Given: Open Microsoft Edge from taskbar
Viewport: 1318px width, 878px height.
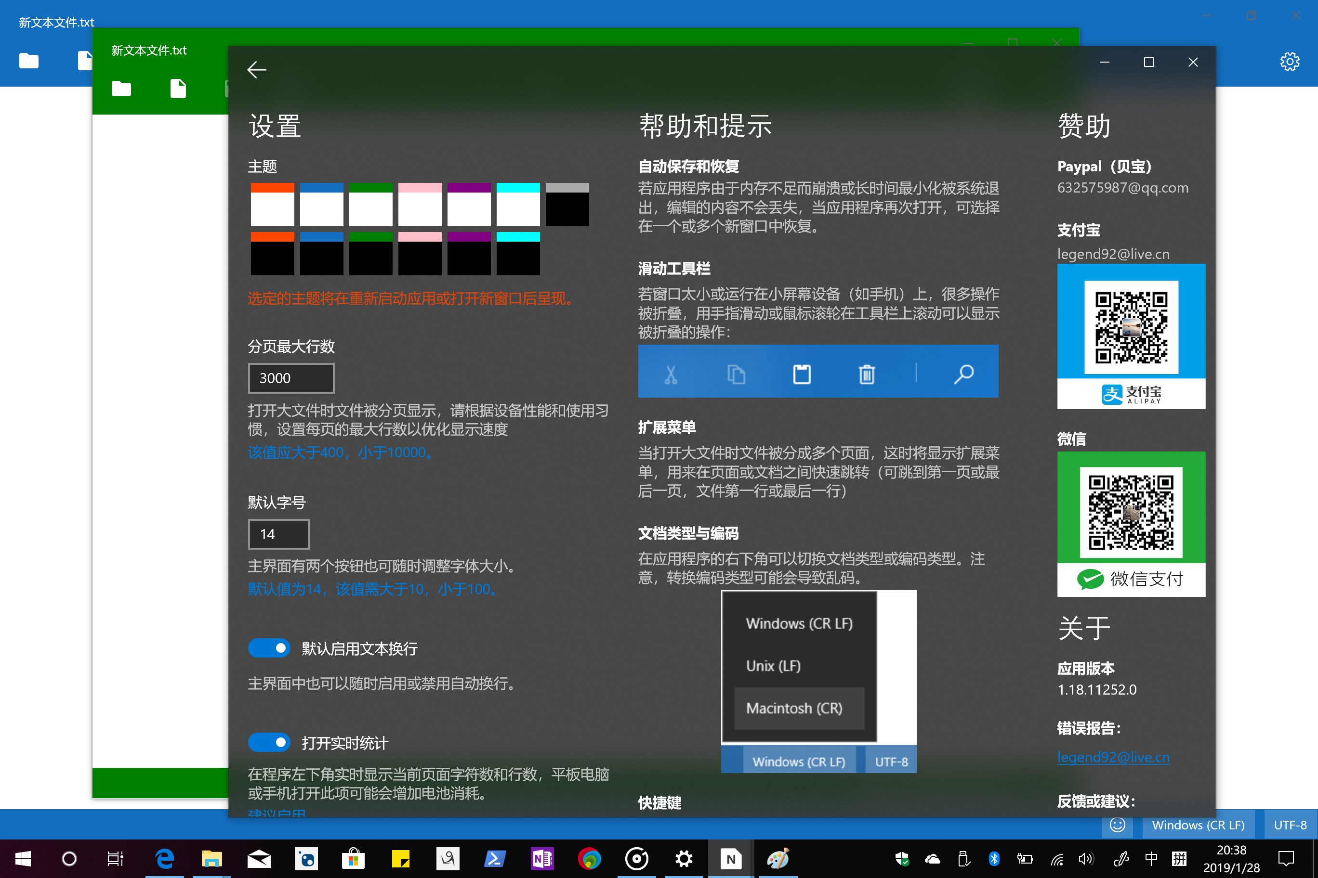Looking at the screenshot, I should 165,858.
